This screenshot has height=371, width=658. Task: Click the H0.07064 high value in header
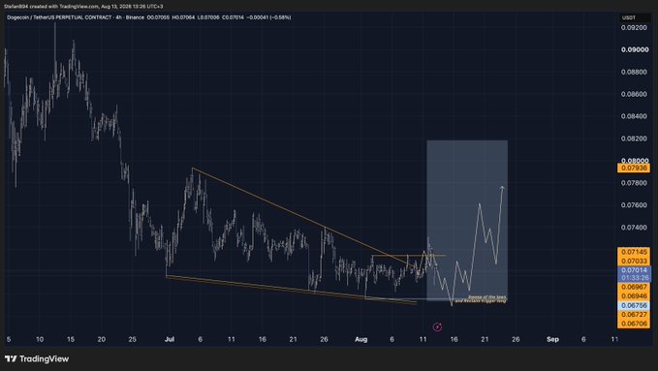[x=183, y=17]
